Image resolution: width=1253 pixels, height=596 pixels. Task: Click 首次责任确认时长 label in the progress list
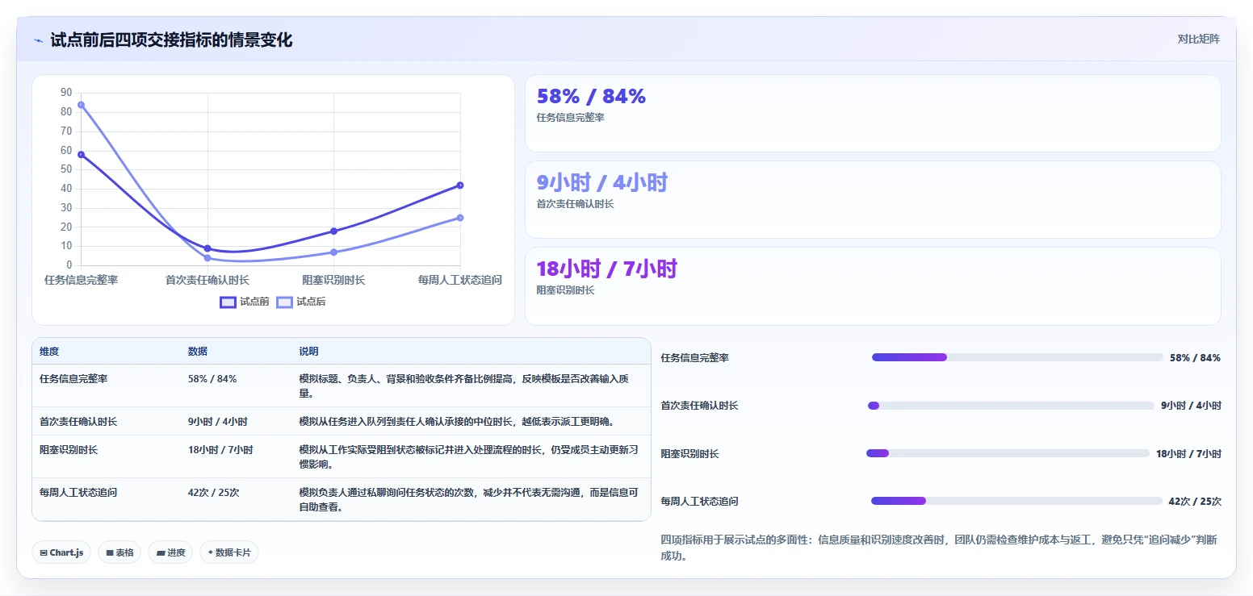coord(700,406)
